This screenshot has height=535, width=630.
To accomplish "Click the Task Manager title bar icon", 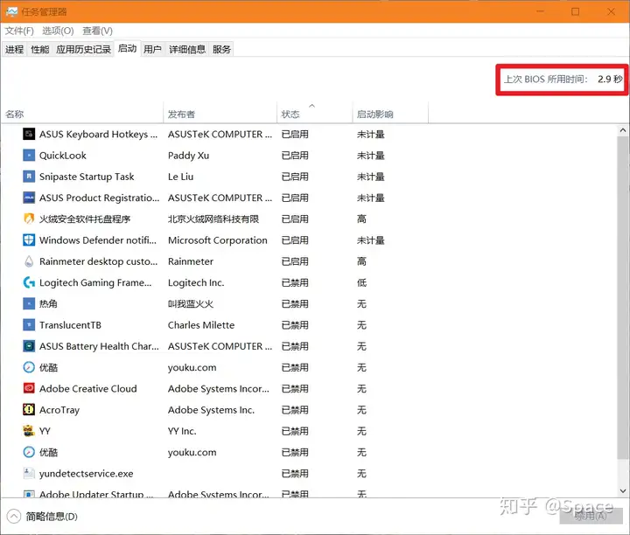I will (x=12, y=11).
